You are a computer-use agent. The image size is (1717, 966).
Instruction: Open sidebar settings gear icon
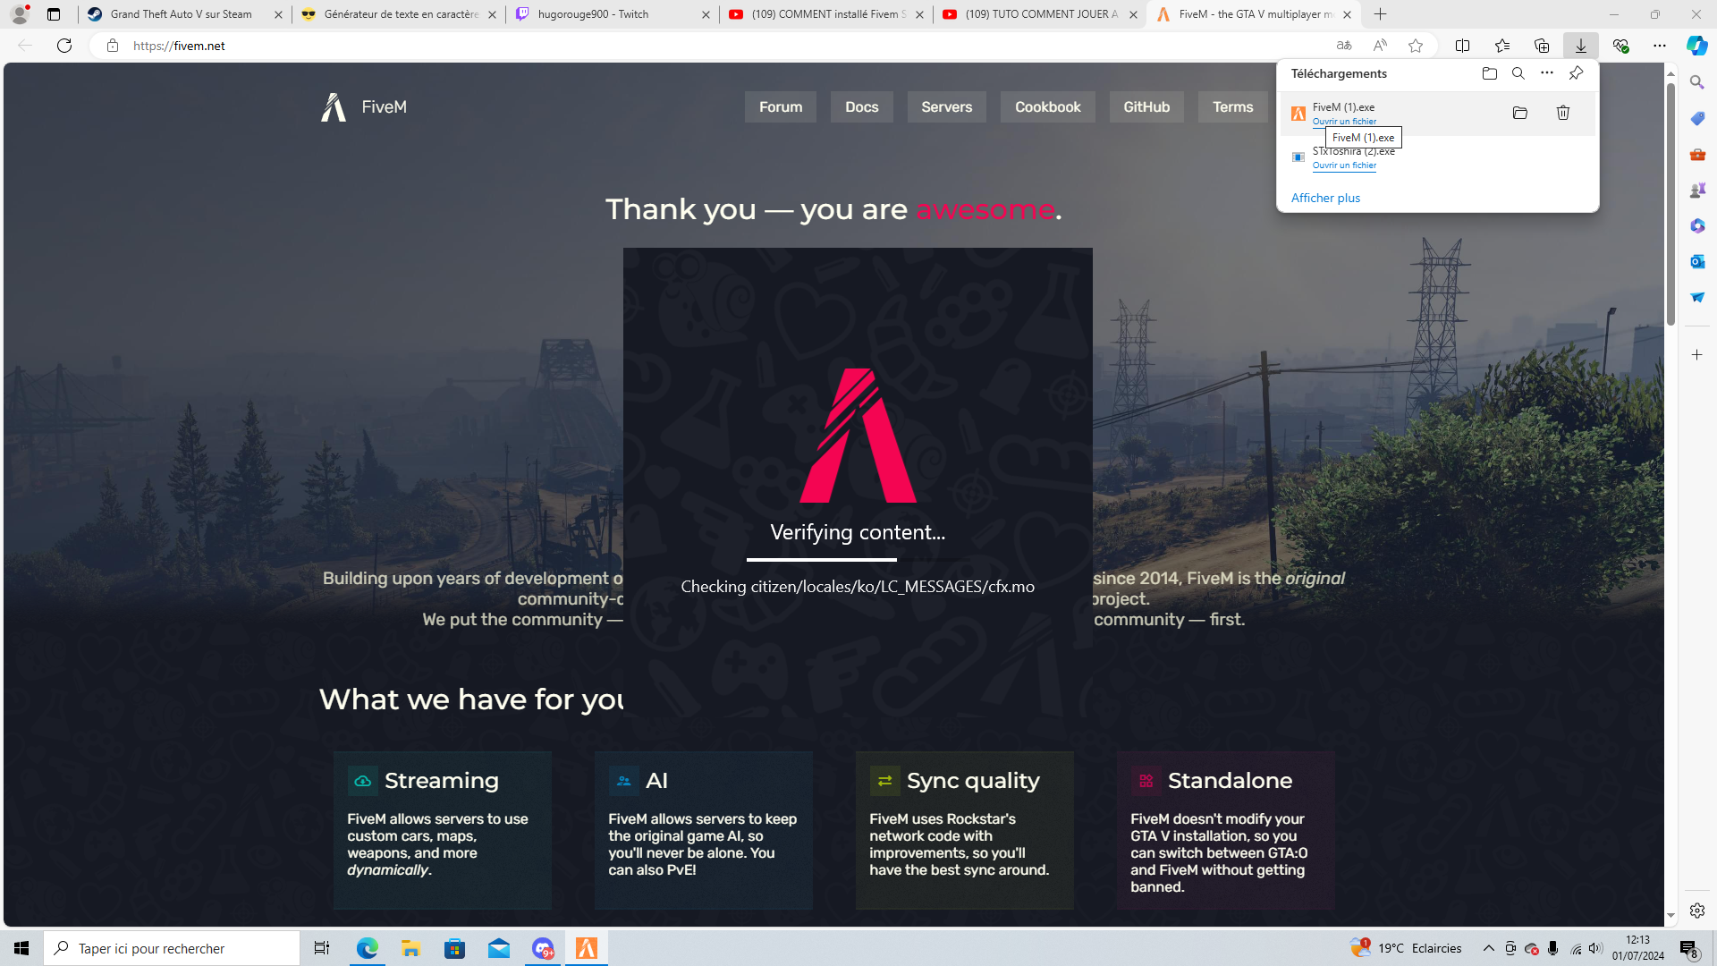click(1696, 911)
